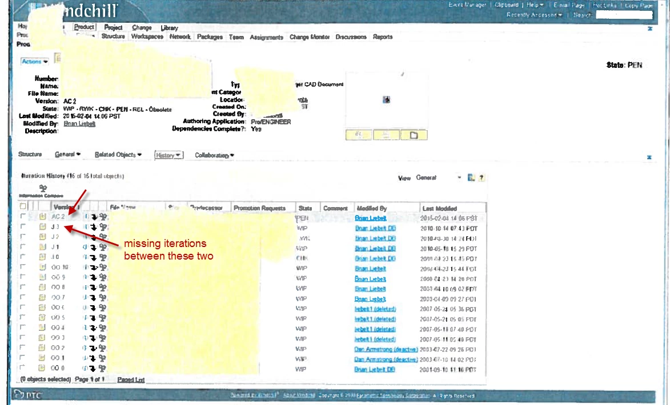Screen dimensions: 670x405
Task: Expand the Collaboration dropdown menu
Action: pyautogui.click(x=215, y=155)
